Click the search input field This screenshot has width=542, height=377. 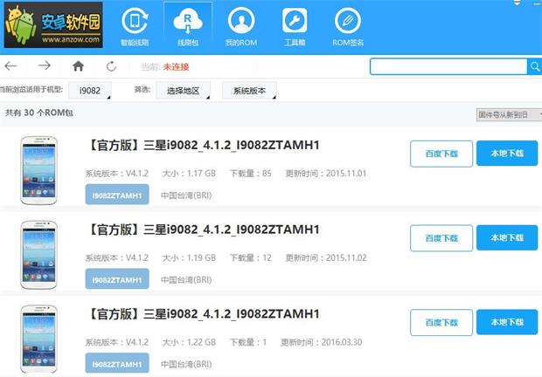[448, 66]
